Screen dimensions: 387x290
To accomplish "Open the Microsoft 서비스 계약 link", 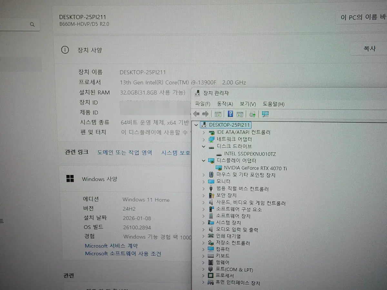I will point(112,246).
